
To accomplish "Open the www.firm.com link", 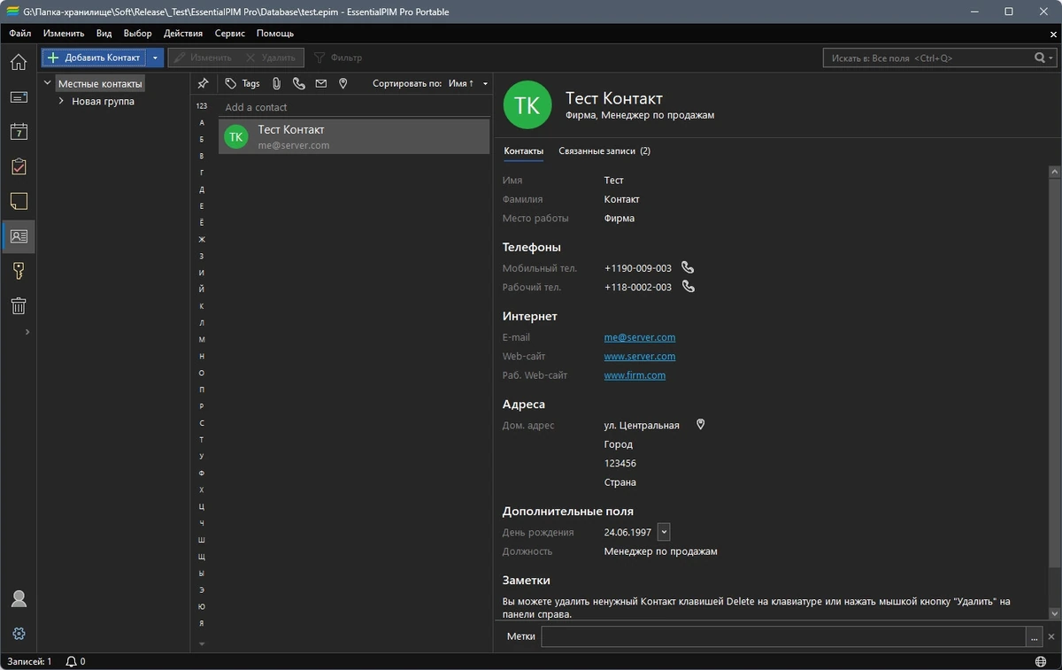I will tap(635, 375).
